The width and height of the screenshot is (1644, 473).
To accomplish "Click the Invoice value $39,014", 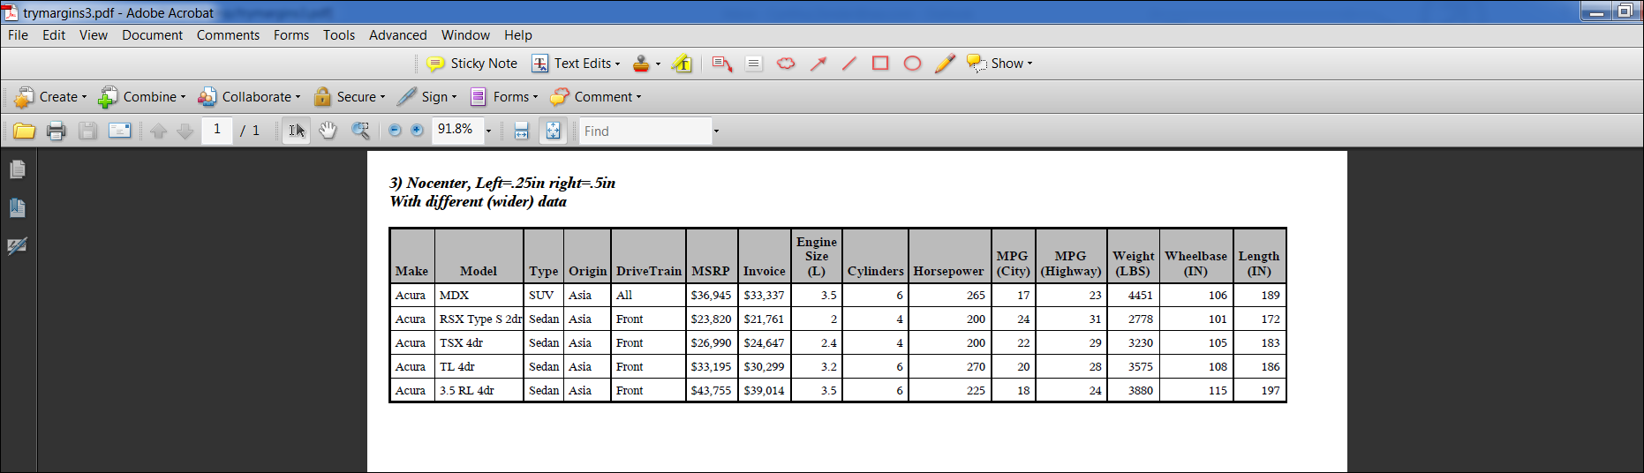I will [764, 390].
